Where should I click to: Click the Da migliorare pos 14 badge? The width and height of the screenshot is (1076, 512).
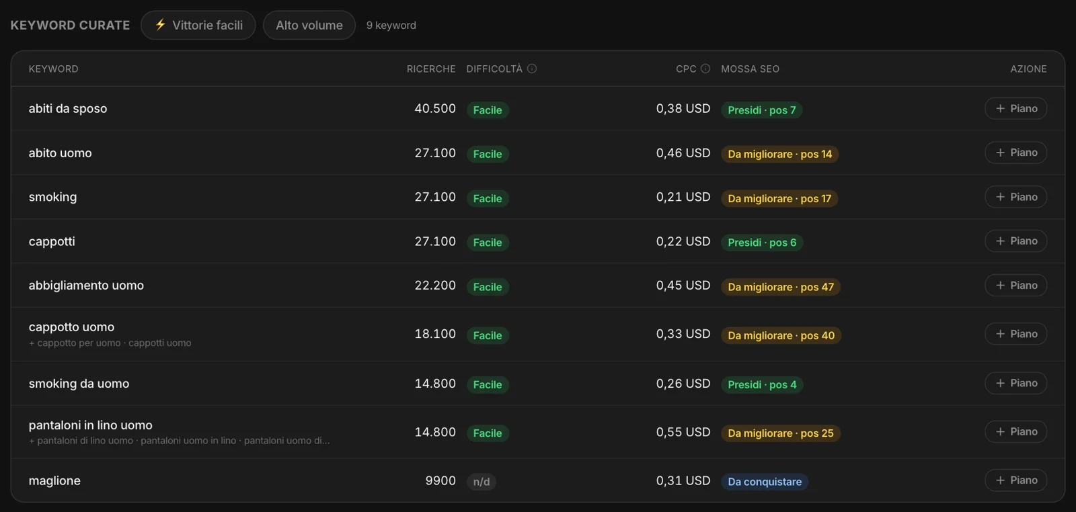pyautogui.click(x=780, y=154)
